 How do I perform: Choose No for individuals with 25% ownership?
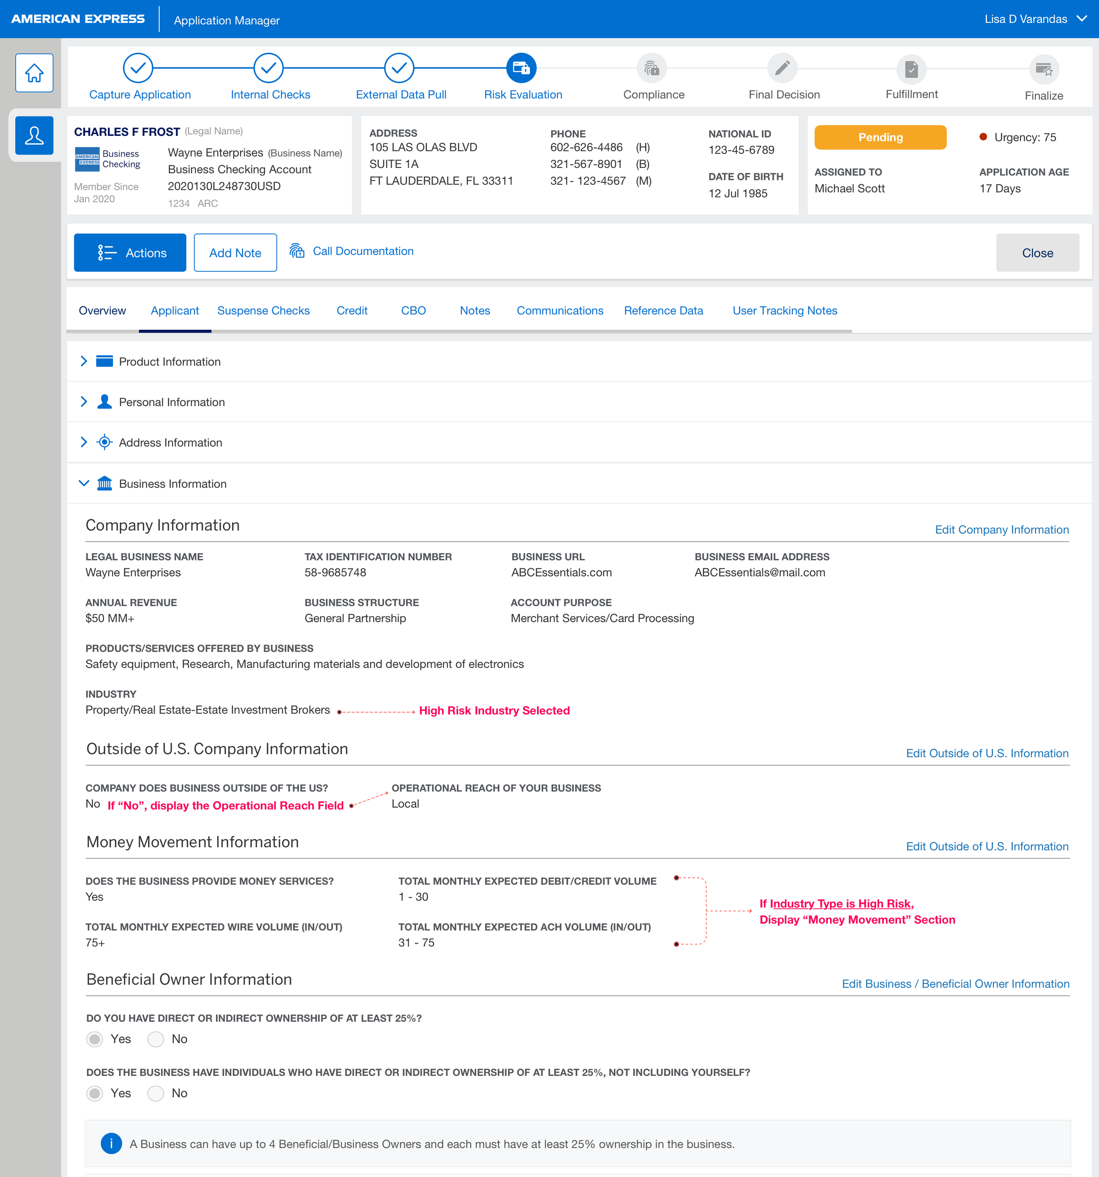coord(155,1093)
